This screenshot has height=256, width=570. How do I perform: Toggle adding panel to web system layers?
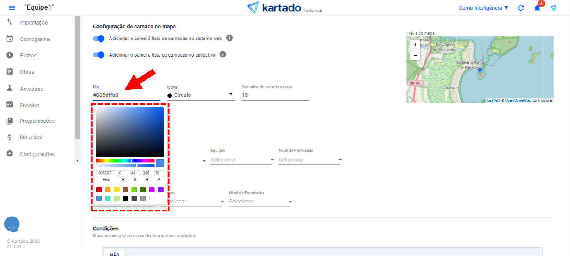point(99,39)
